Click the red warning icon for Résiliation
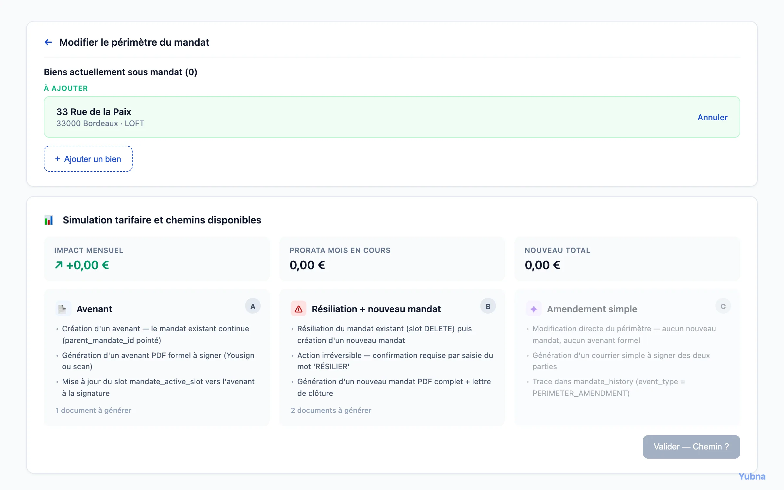The image size is (784, 490). (299, 309)
